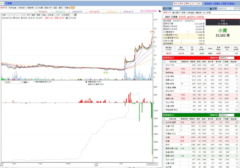The image size is (240, 168).
Task: Click help icon in red 區間買超15 header
Action: (209, 58)
